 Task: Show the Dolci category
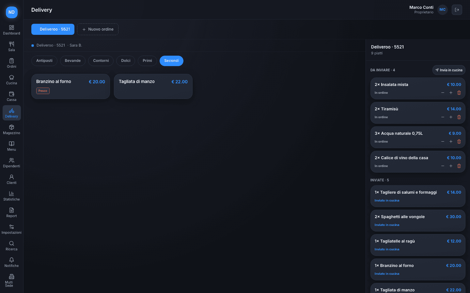click(126, 61)
